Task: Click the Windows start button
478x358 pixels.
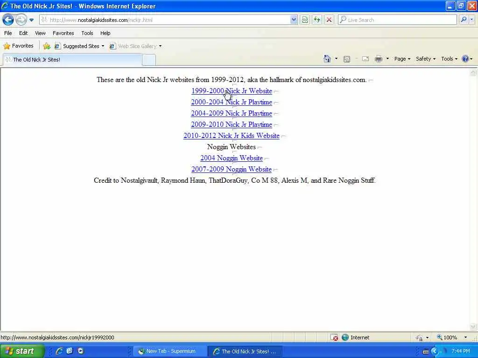Action: tap(22, 351)
